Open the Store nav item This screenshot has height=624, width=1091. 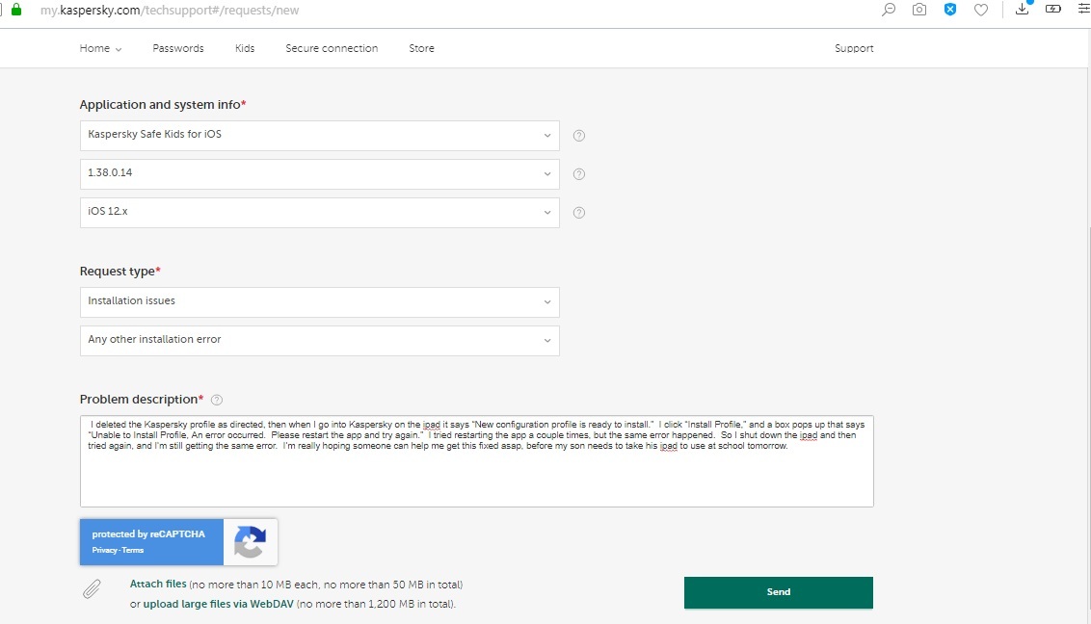click(421, 48)
